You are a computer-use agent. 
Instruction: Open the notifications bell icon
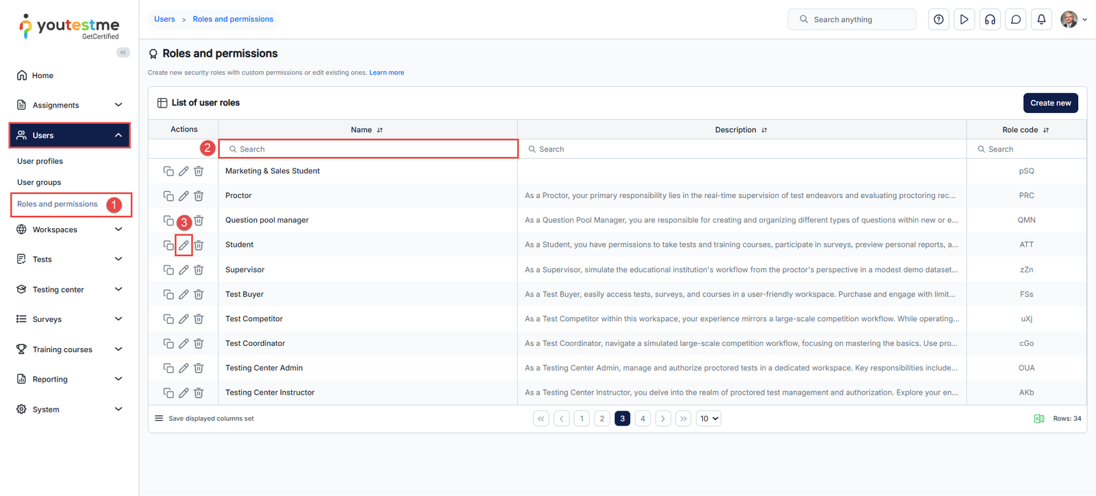point(1041,19)
